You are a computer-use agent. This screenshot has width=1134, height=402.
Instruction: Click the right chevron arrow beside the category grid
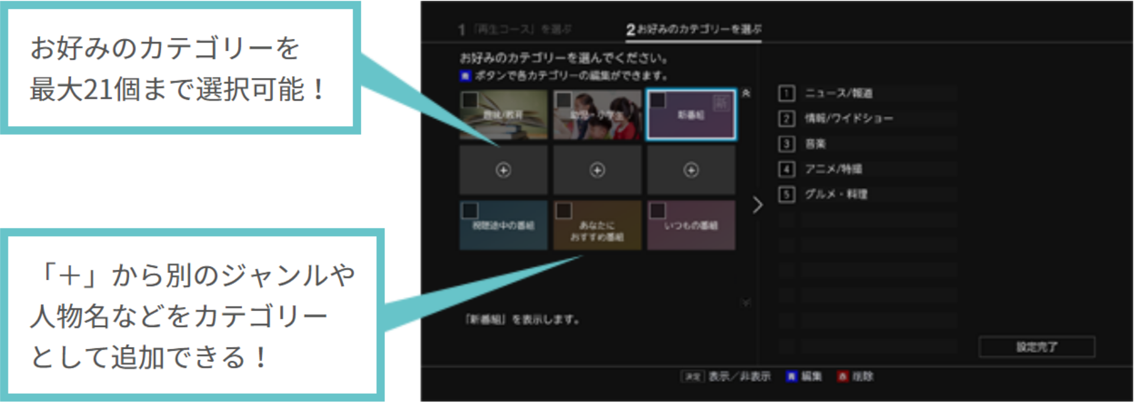pos(758,205)
